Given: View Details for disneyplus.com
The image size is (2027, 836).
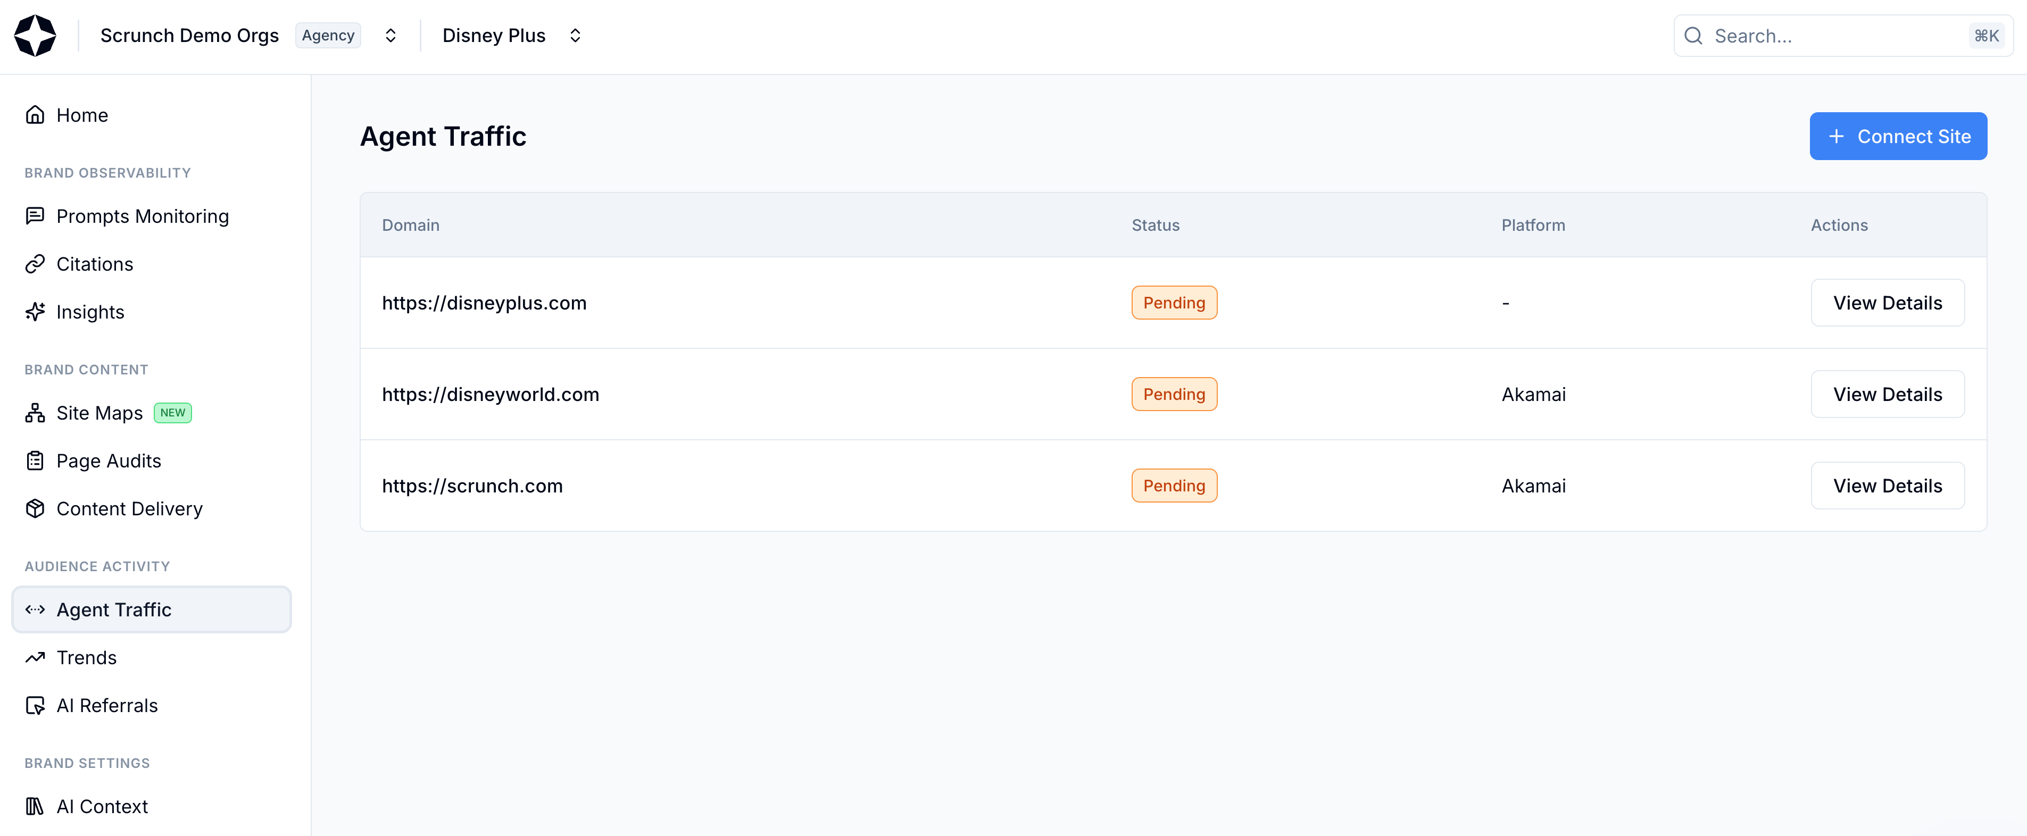Looking at the screenshot, I should [x=1887, y=303].
